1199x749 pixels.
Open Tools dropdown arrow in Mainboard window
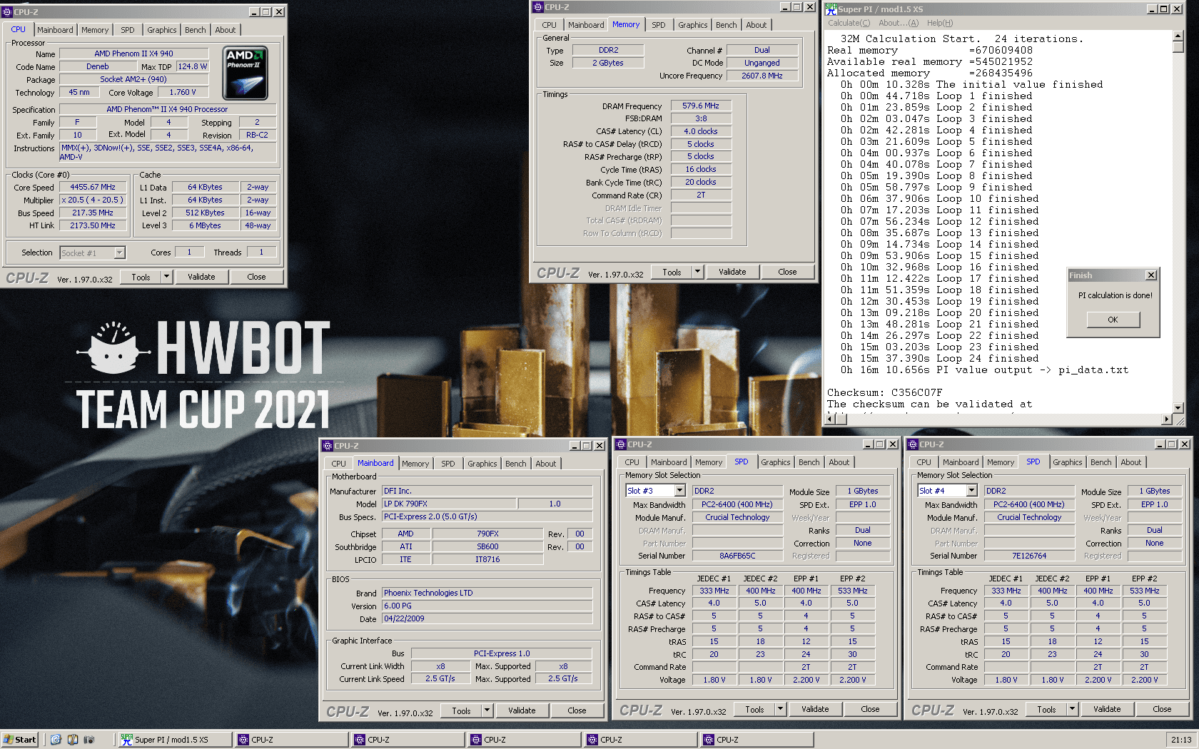tap(487, 710)
